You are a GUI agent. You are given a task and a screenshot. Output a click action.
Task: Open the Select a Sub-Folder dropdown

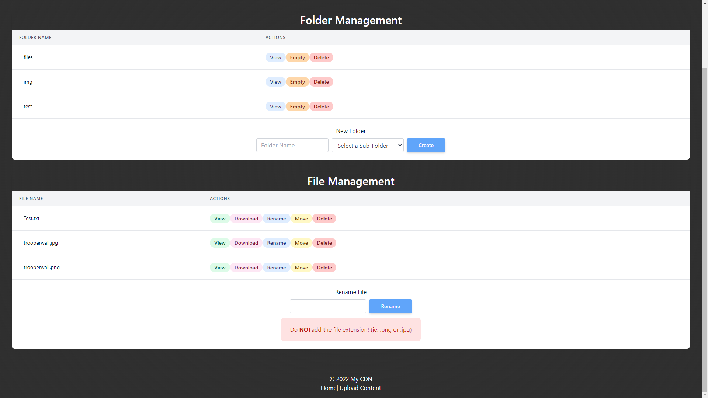coord(367,146)
